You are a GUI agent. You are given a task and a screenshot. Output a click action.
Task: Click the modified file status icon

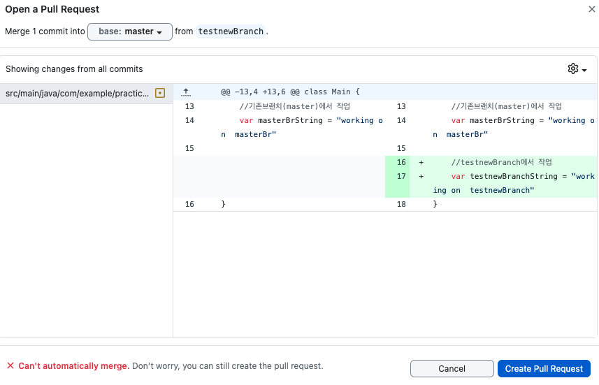pyautogui.click(x=160, y=92)
